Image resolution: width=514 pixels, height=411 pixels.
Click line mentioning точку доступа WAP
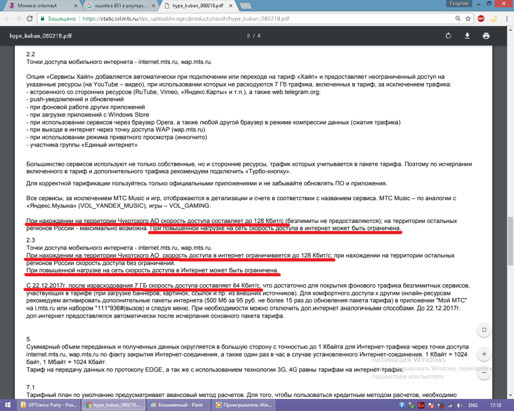pyautogui.click(x=116, y=130)
